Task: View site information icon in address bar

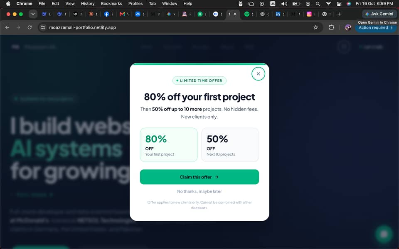Action: coord(43,27)
